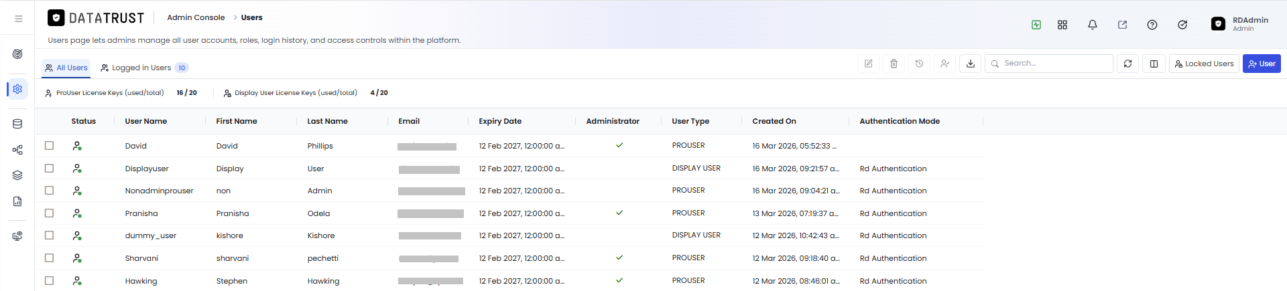Click the Users breadcrumb
Image resolution: width=1287 pixels, height=291 pixels.
(x=252, y=17)
